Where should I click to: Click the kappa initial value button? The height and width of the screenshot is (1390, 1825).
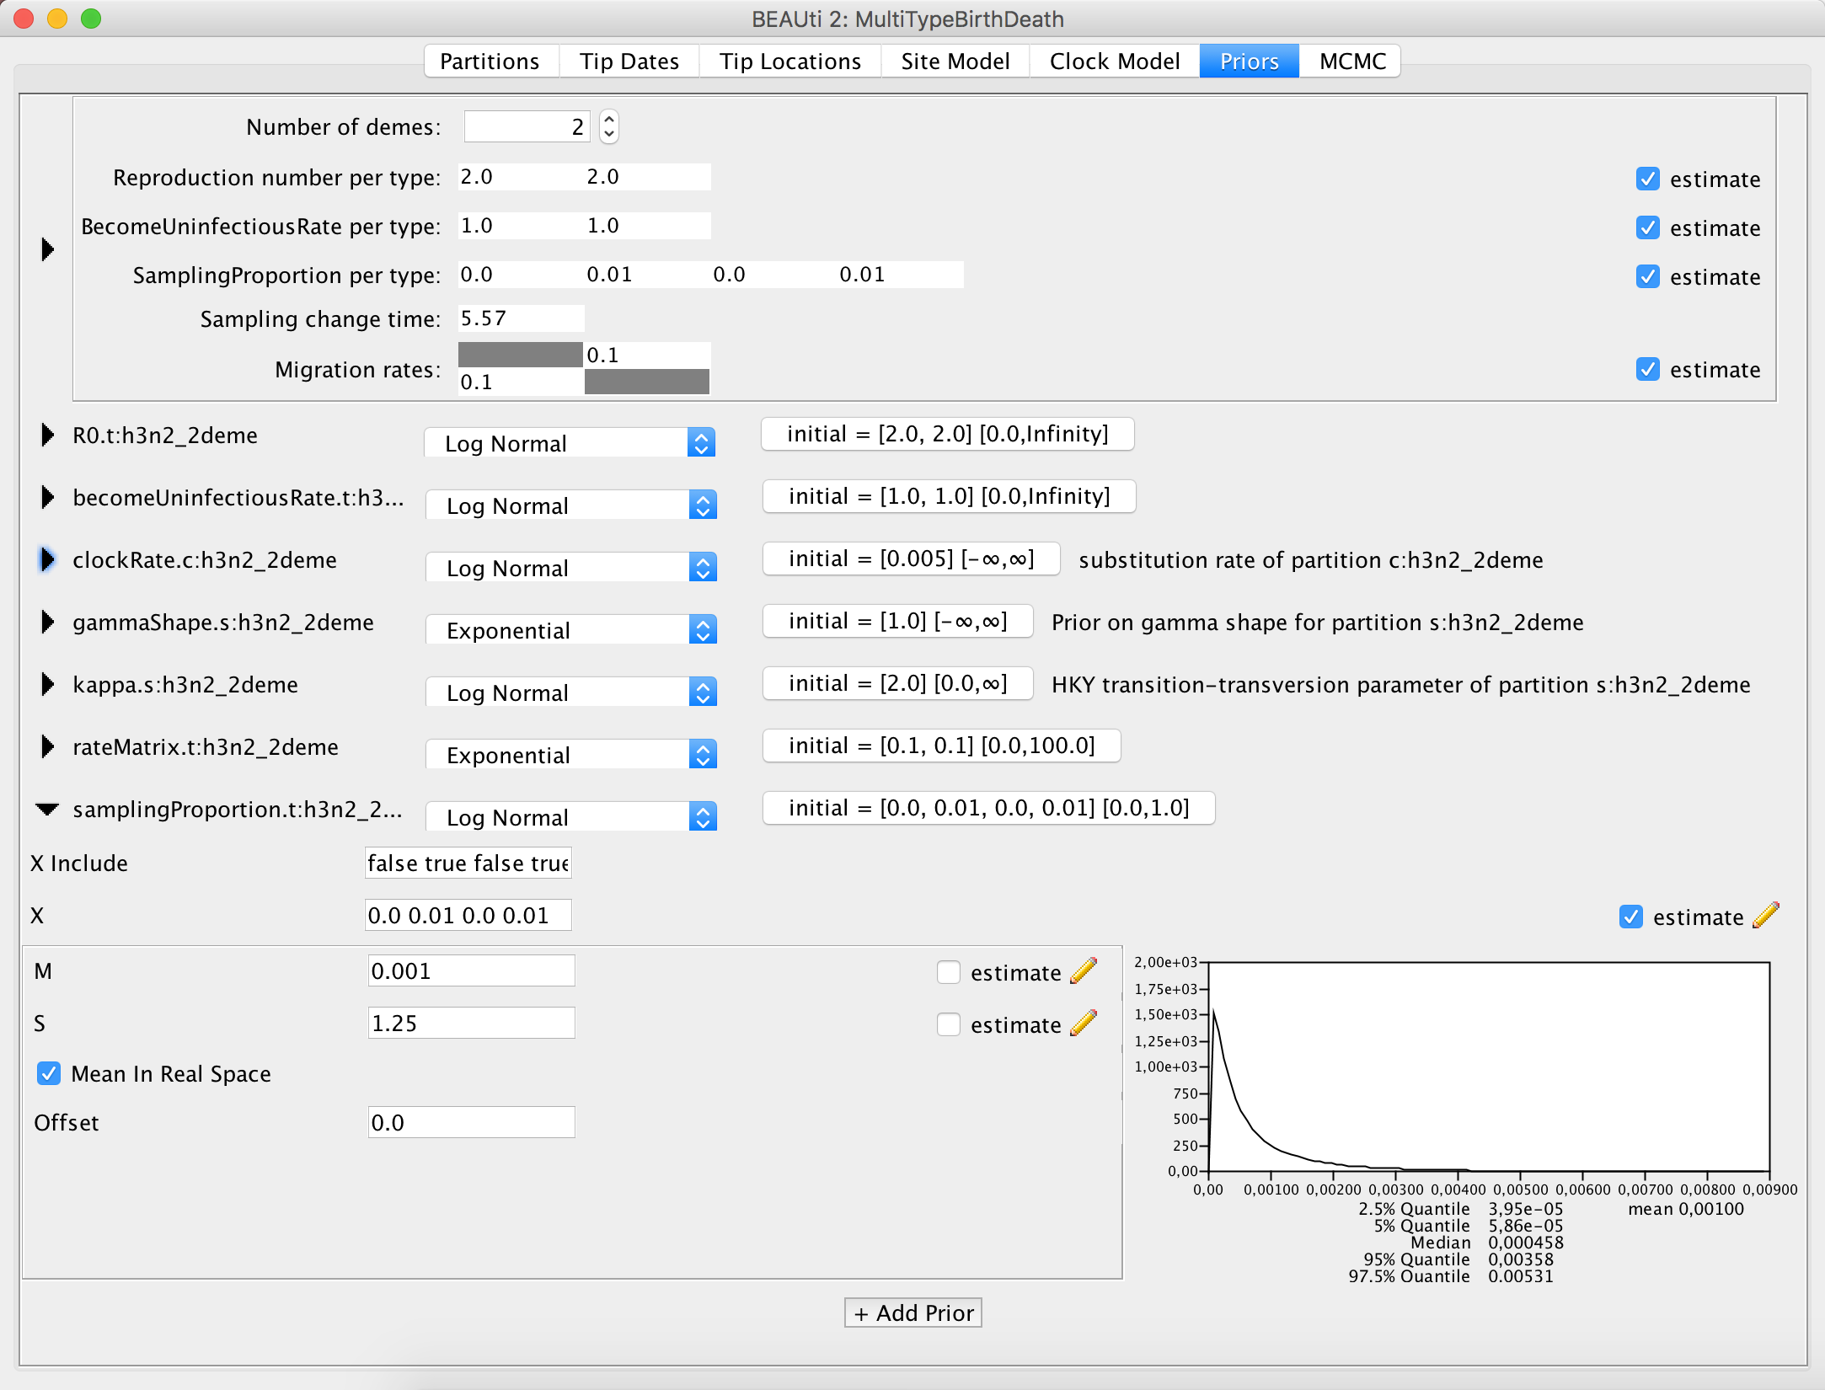click(897, 683)
